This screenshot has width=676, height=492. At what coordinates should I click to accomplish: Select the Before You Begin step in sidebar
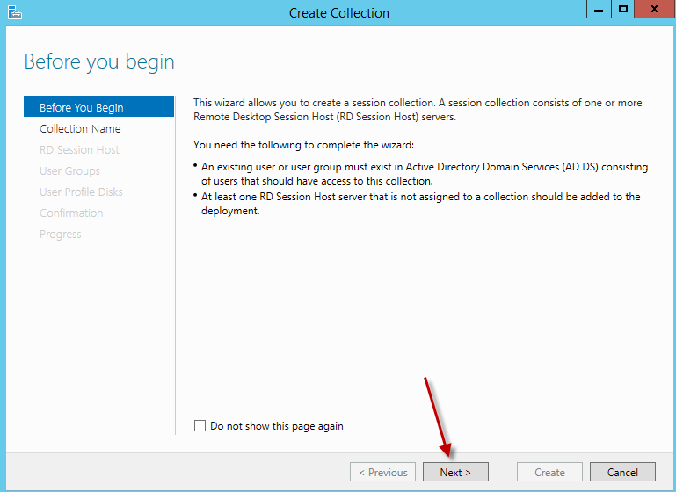[81, 107]
